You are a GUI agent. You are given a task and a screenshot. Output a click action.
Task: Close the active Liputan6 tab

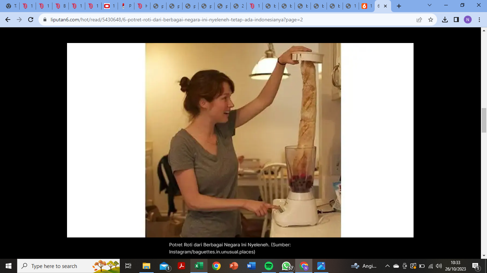click(x=385, y=6)
